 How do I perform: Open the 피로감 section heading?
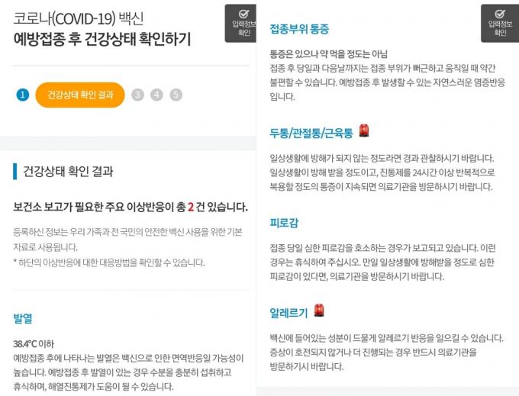(284, 223)
